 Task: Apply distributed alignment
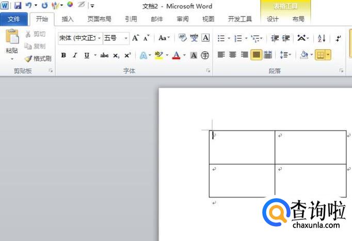(x=268, y=55)
